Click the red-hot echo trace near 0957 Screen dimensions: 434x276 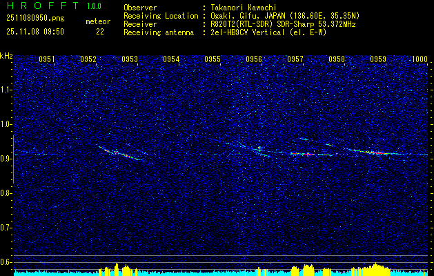[x=302, y=153]
